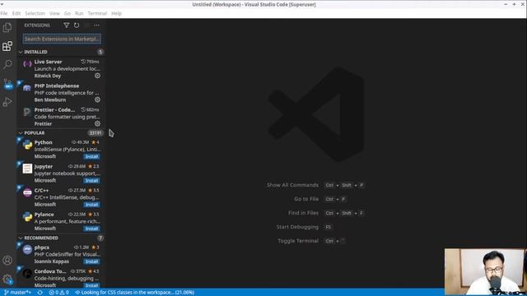
Task: Click the PHP Intelephense extension logo
Action: click(27, 88)
